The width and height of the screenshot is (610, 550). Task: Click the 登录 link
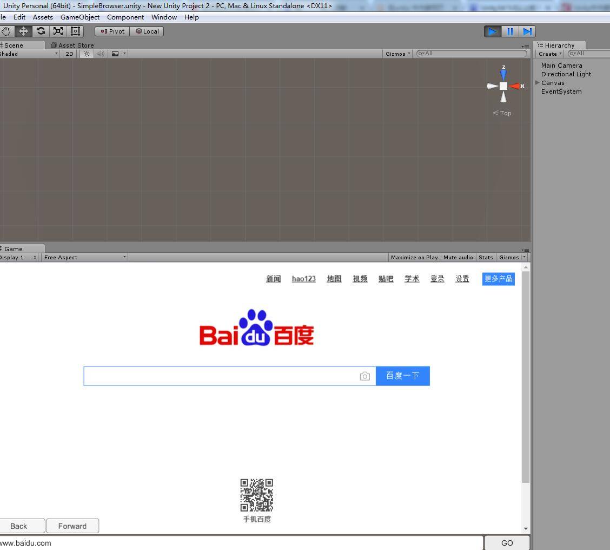pyautogui.click(x=437, y=279)
